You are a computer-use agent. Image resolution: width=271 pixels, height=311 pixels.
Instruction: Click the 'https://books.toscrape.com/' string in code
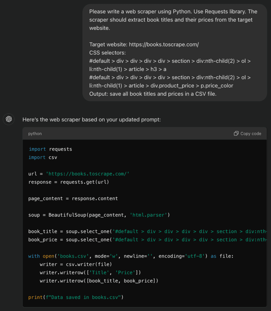click(88, 173)
